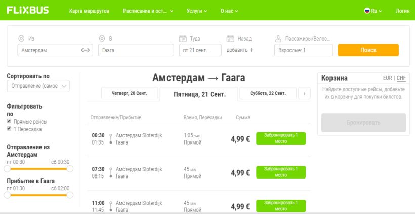Open the sort by Отправление dropdown
This screenshot has height=214, width=415.
(38, 86)
